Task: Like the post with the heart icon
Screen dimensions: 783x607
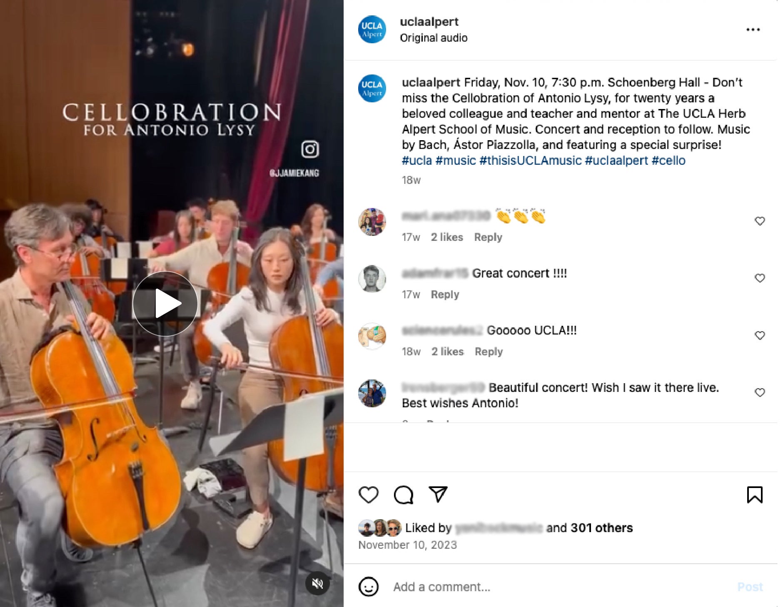Action: [x=369, y=495]
